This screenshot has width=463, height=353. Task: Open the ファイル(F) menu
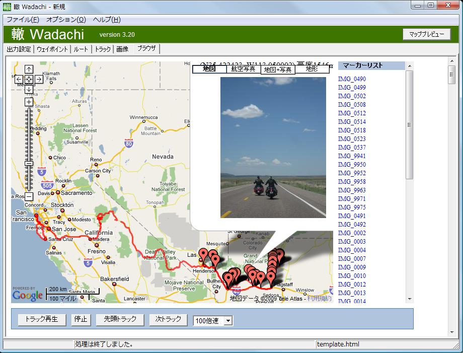pyautogui.click(x=23, y=20)
